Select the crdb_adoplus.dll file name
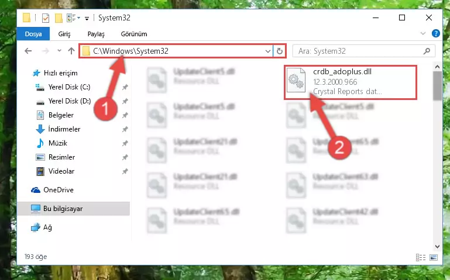Screen dimensions: 450x280 tap(342, 72)
